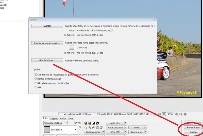Enable 'Não alterar agora as modificações' checkbox
Image resolution: width=203 pixels, height=136 pixels.
(36, 83)
